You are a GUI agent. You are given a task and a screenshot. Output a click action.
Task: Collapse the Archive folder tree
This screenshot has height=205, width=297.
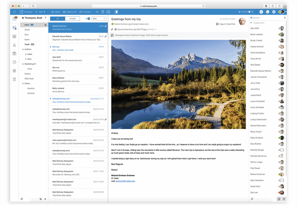click(x=23, y=49)
